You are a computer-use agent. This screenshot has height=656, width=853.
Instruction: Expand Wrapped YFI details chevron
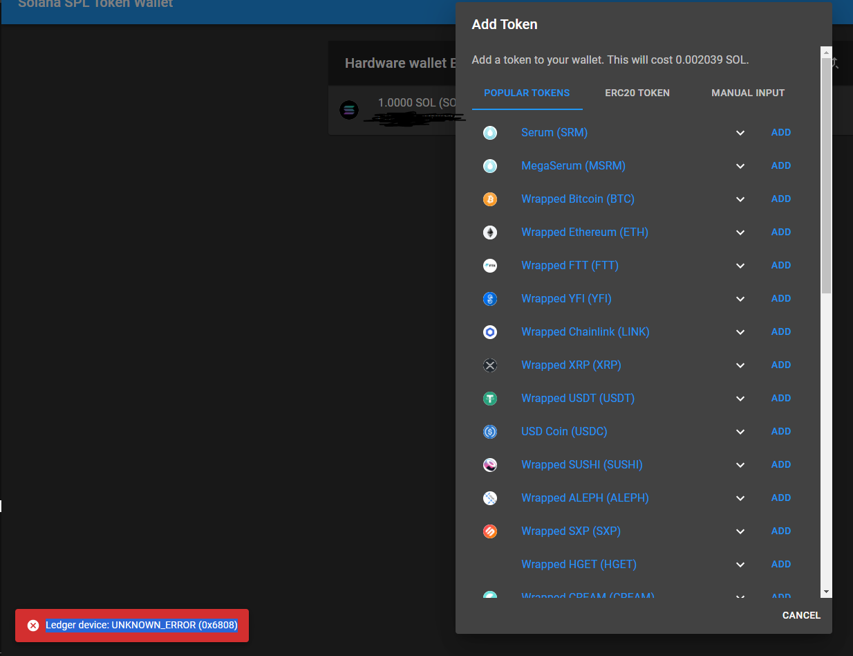tap(740, 299)
